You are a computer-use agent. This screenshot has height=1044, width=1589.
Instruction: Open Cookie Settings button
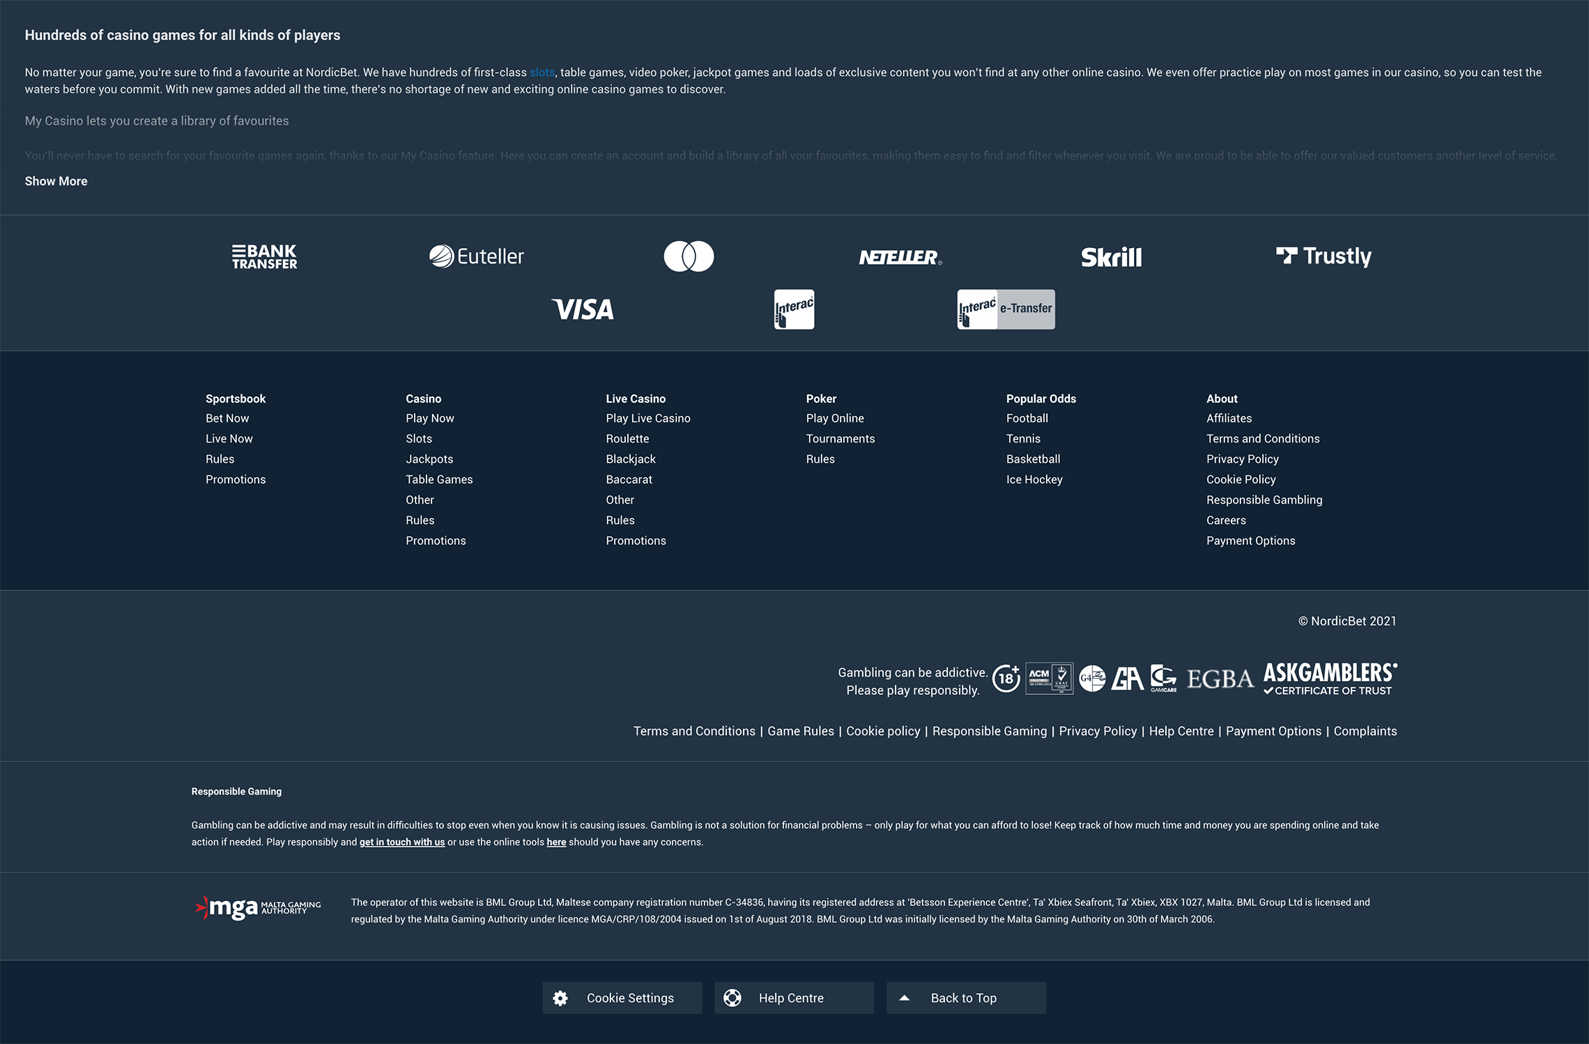622,998
